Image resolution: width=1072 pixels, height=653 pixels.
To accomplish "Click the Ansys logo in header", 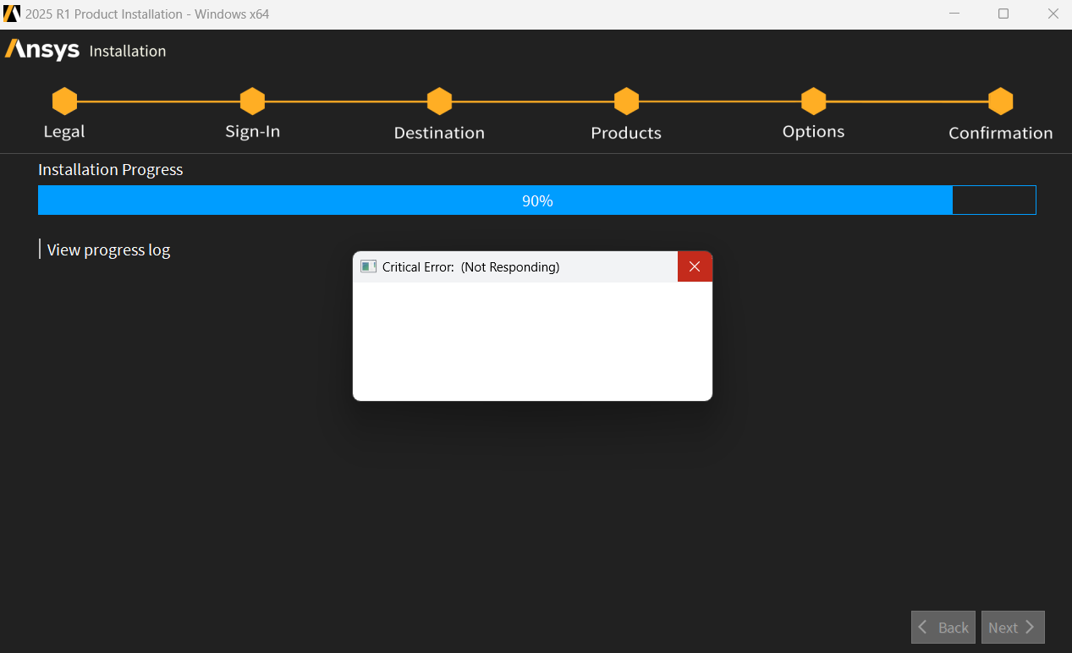I will (x=42, y=50).
